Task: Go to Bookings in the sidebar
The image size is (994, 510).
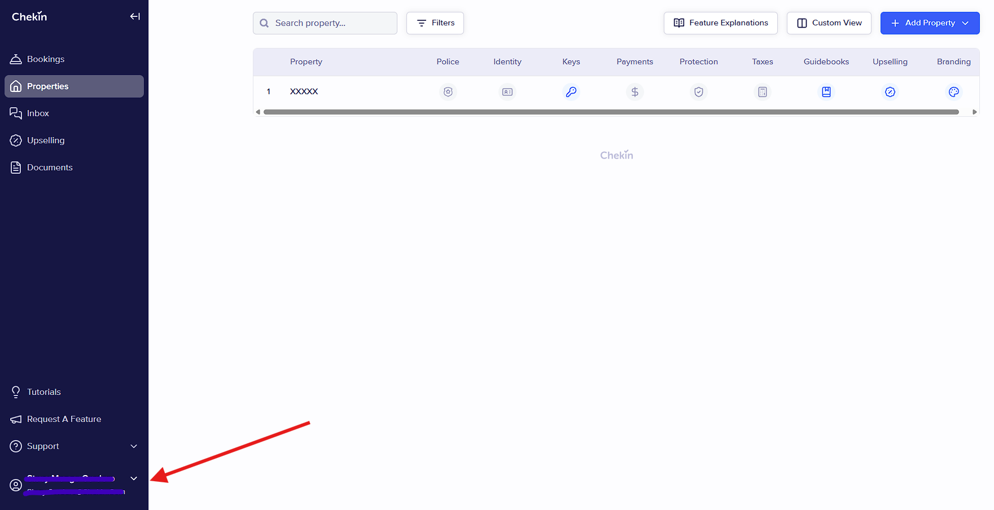Action: pos(46,59)
